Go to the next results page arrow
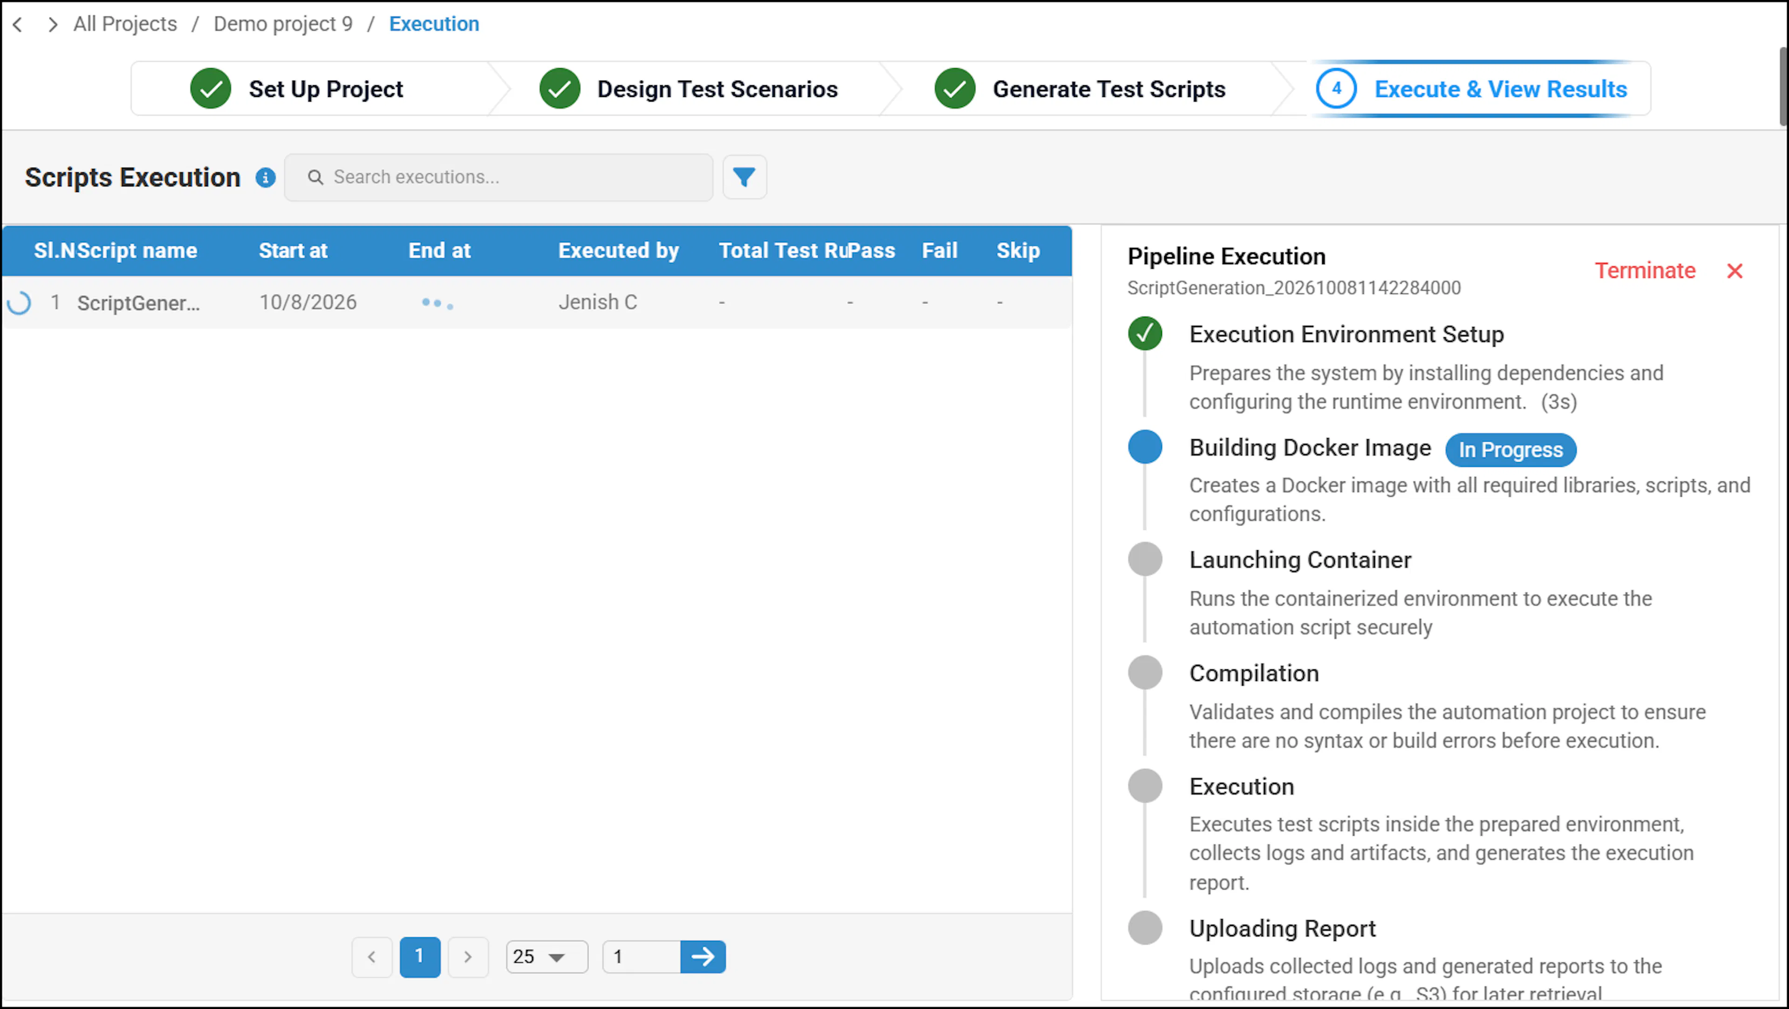Image resolution: width=1789 pixels, height=1009 pixels. click(x=468, y=957)
